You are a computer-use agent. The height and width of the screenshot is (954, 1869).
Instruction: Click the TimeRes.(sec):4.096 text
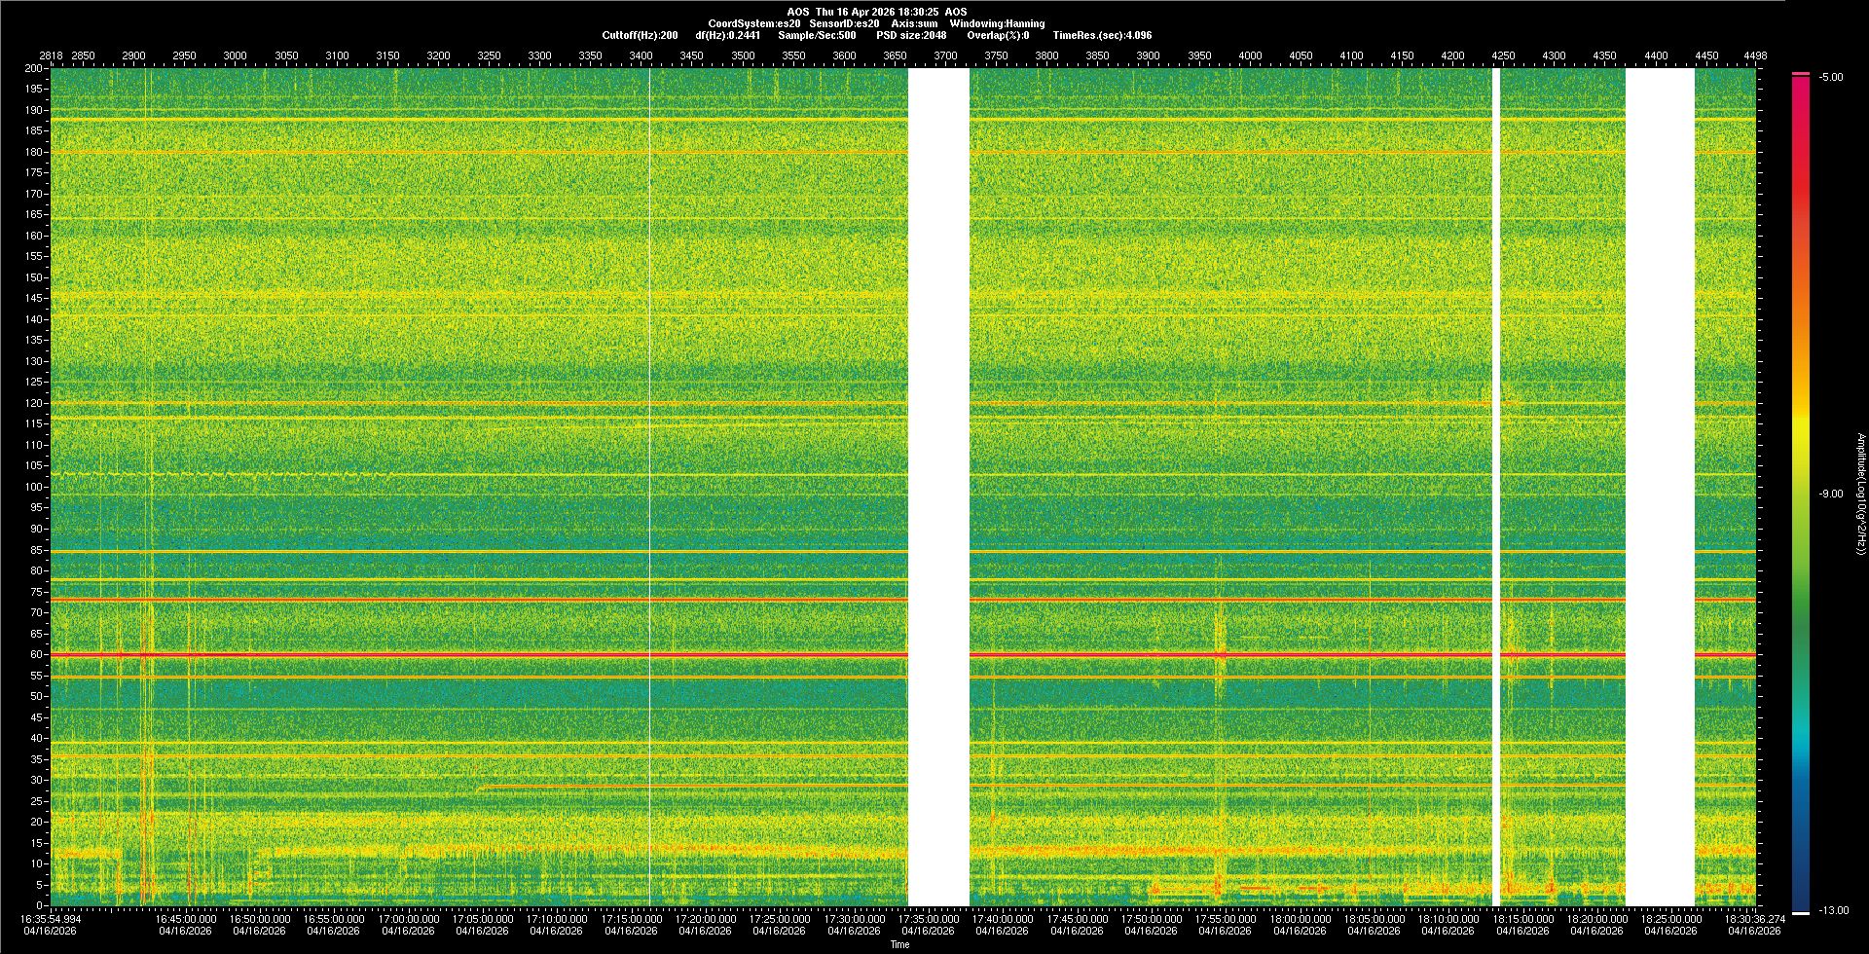click(1102, 35)
